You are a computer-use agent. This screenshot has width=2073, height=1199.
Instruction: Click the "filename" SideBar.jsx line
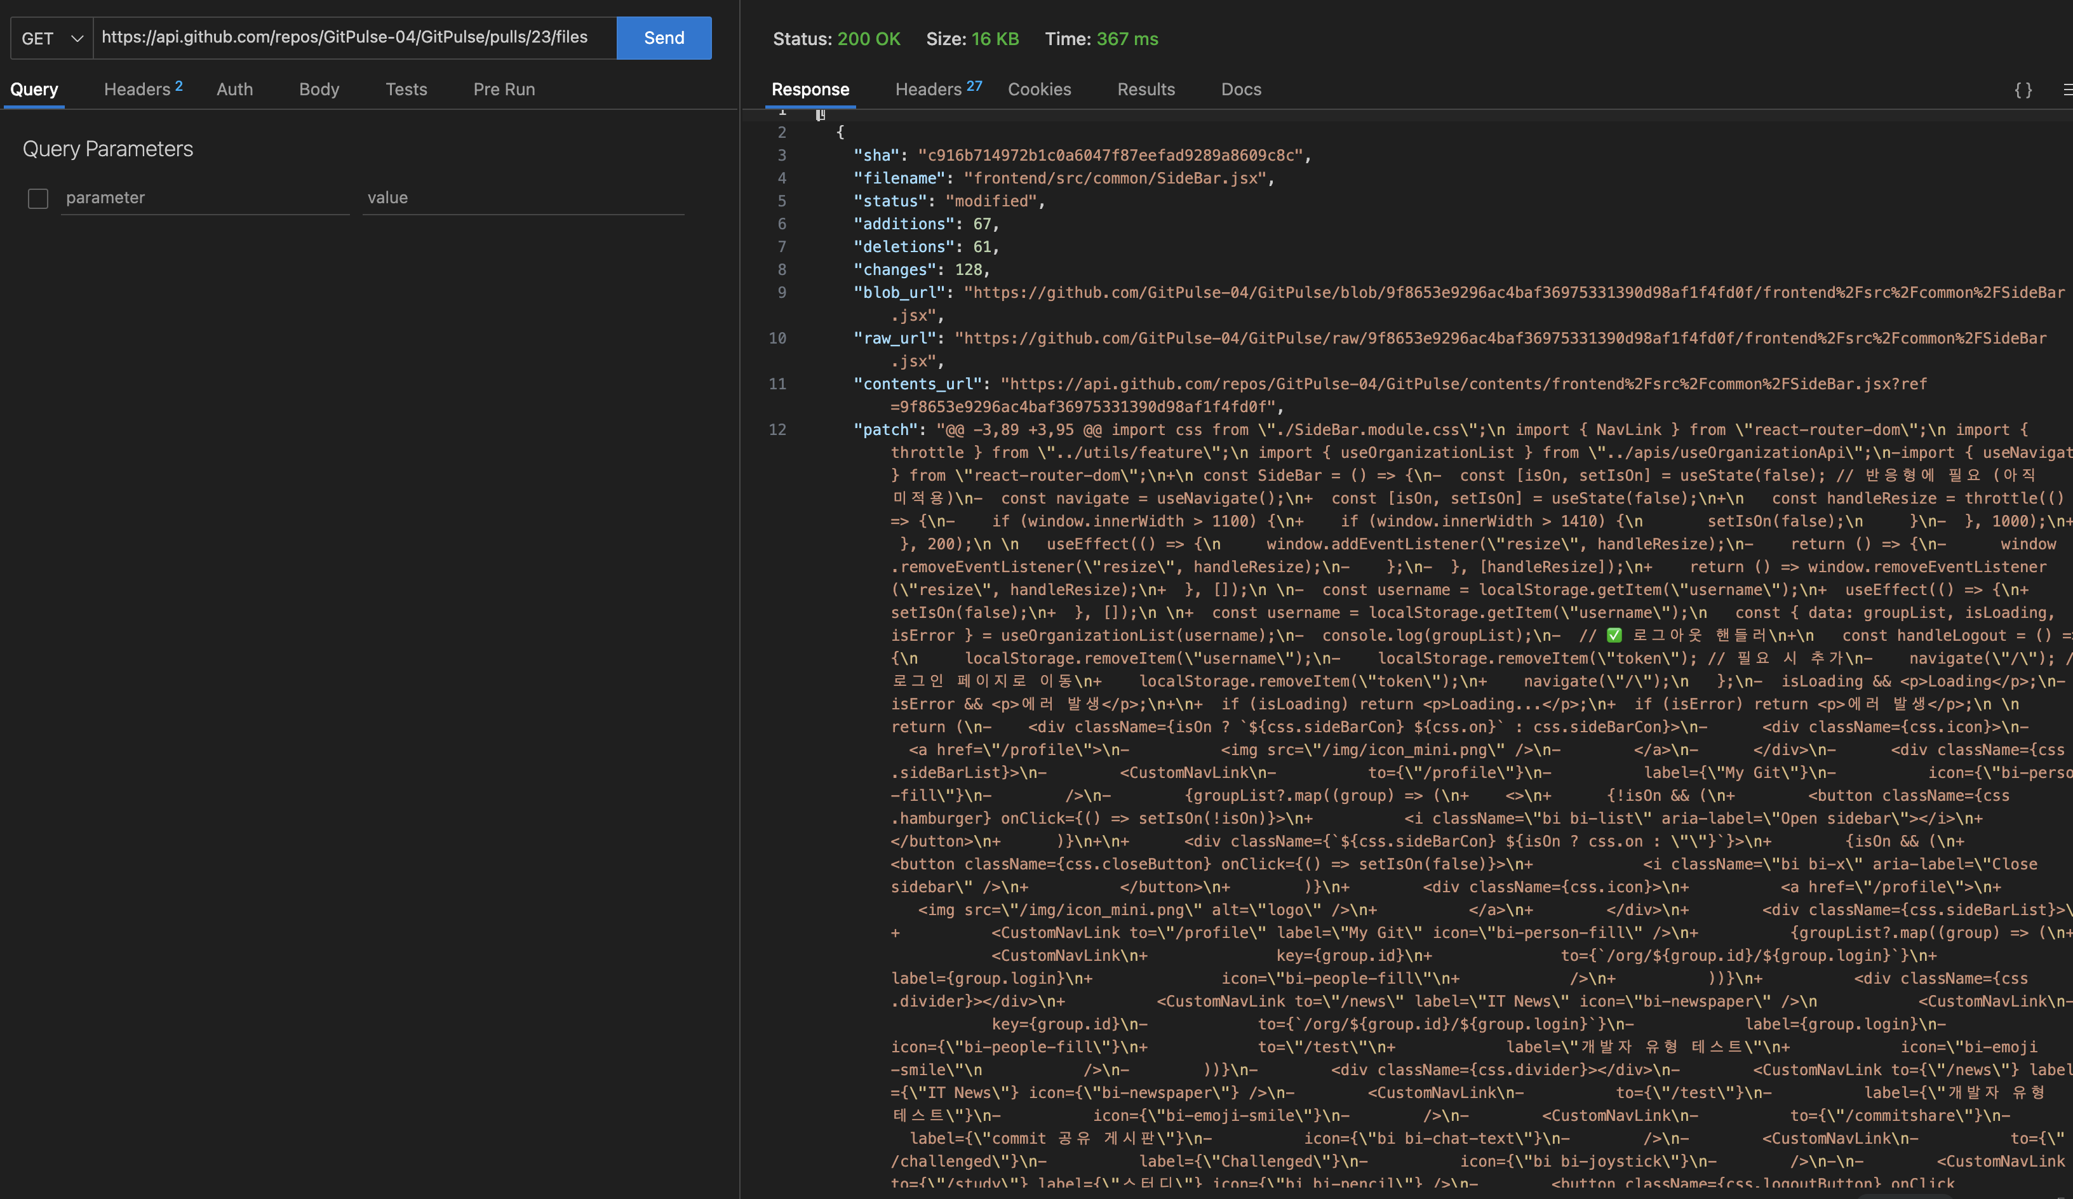click(x=1064, y=178)
